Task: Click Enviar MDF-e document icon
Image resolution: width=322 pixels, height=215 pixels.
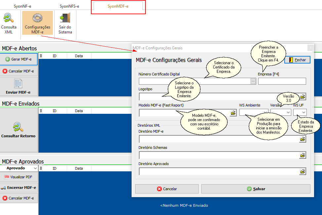Action: 19,83
